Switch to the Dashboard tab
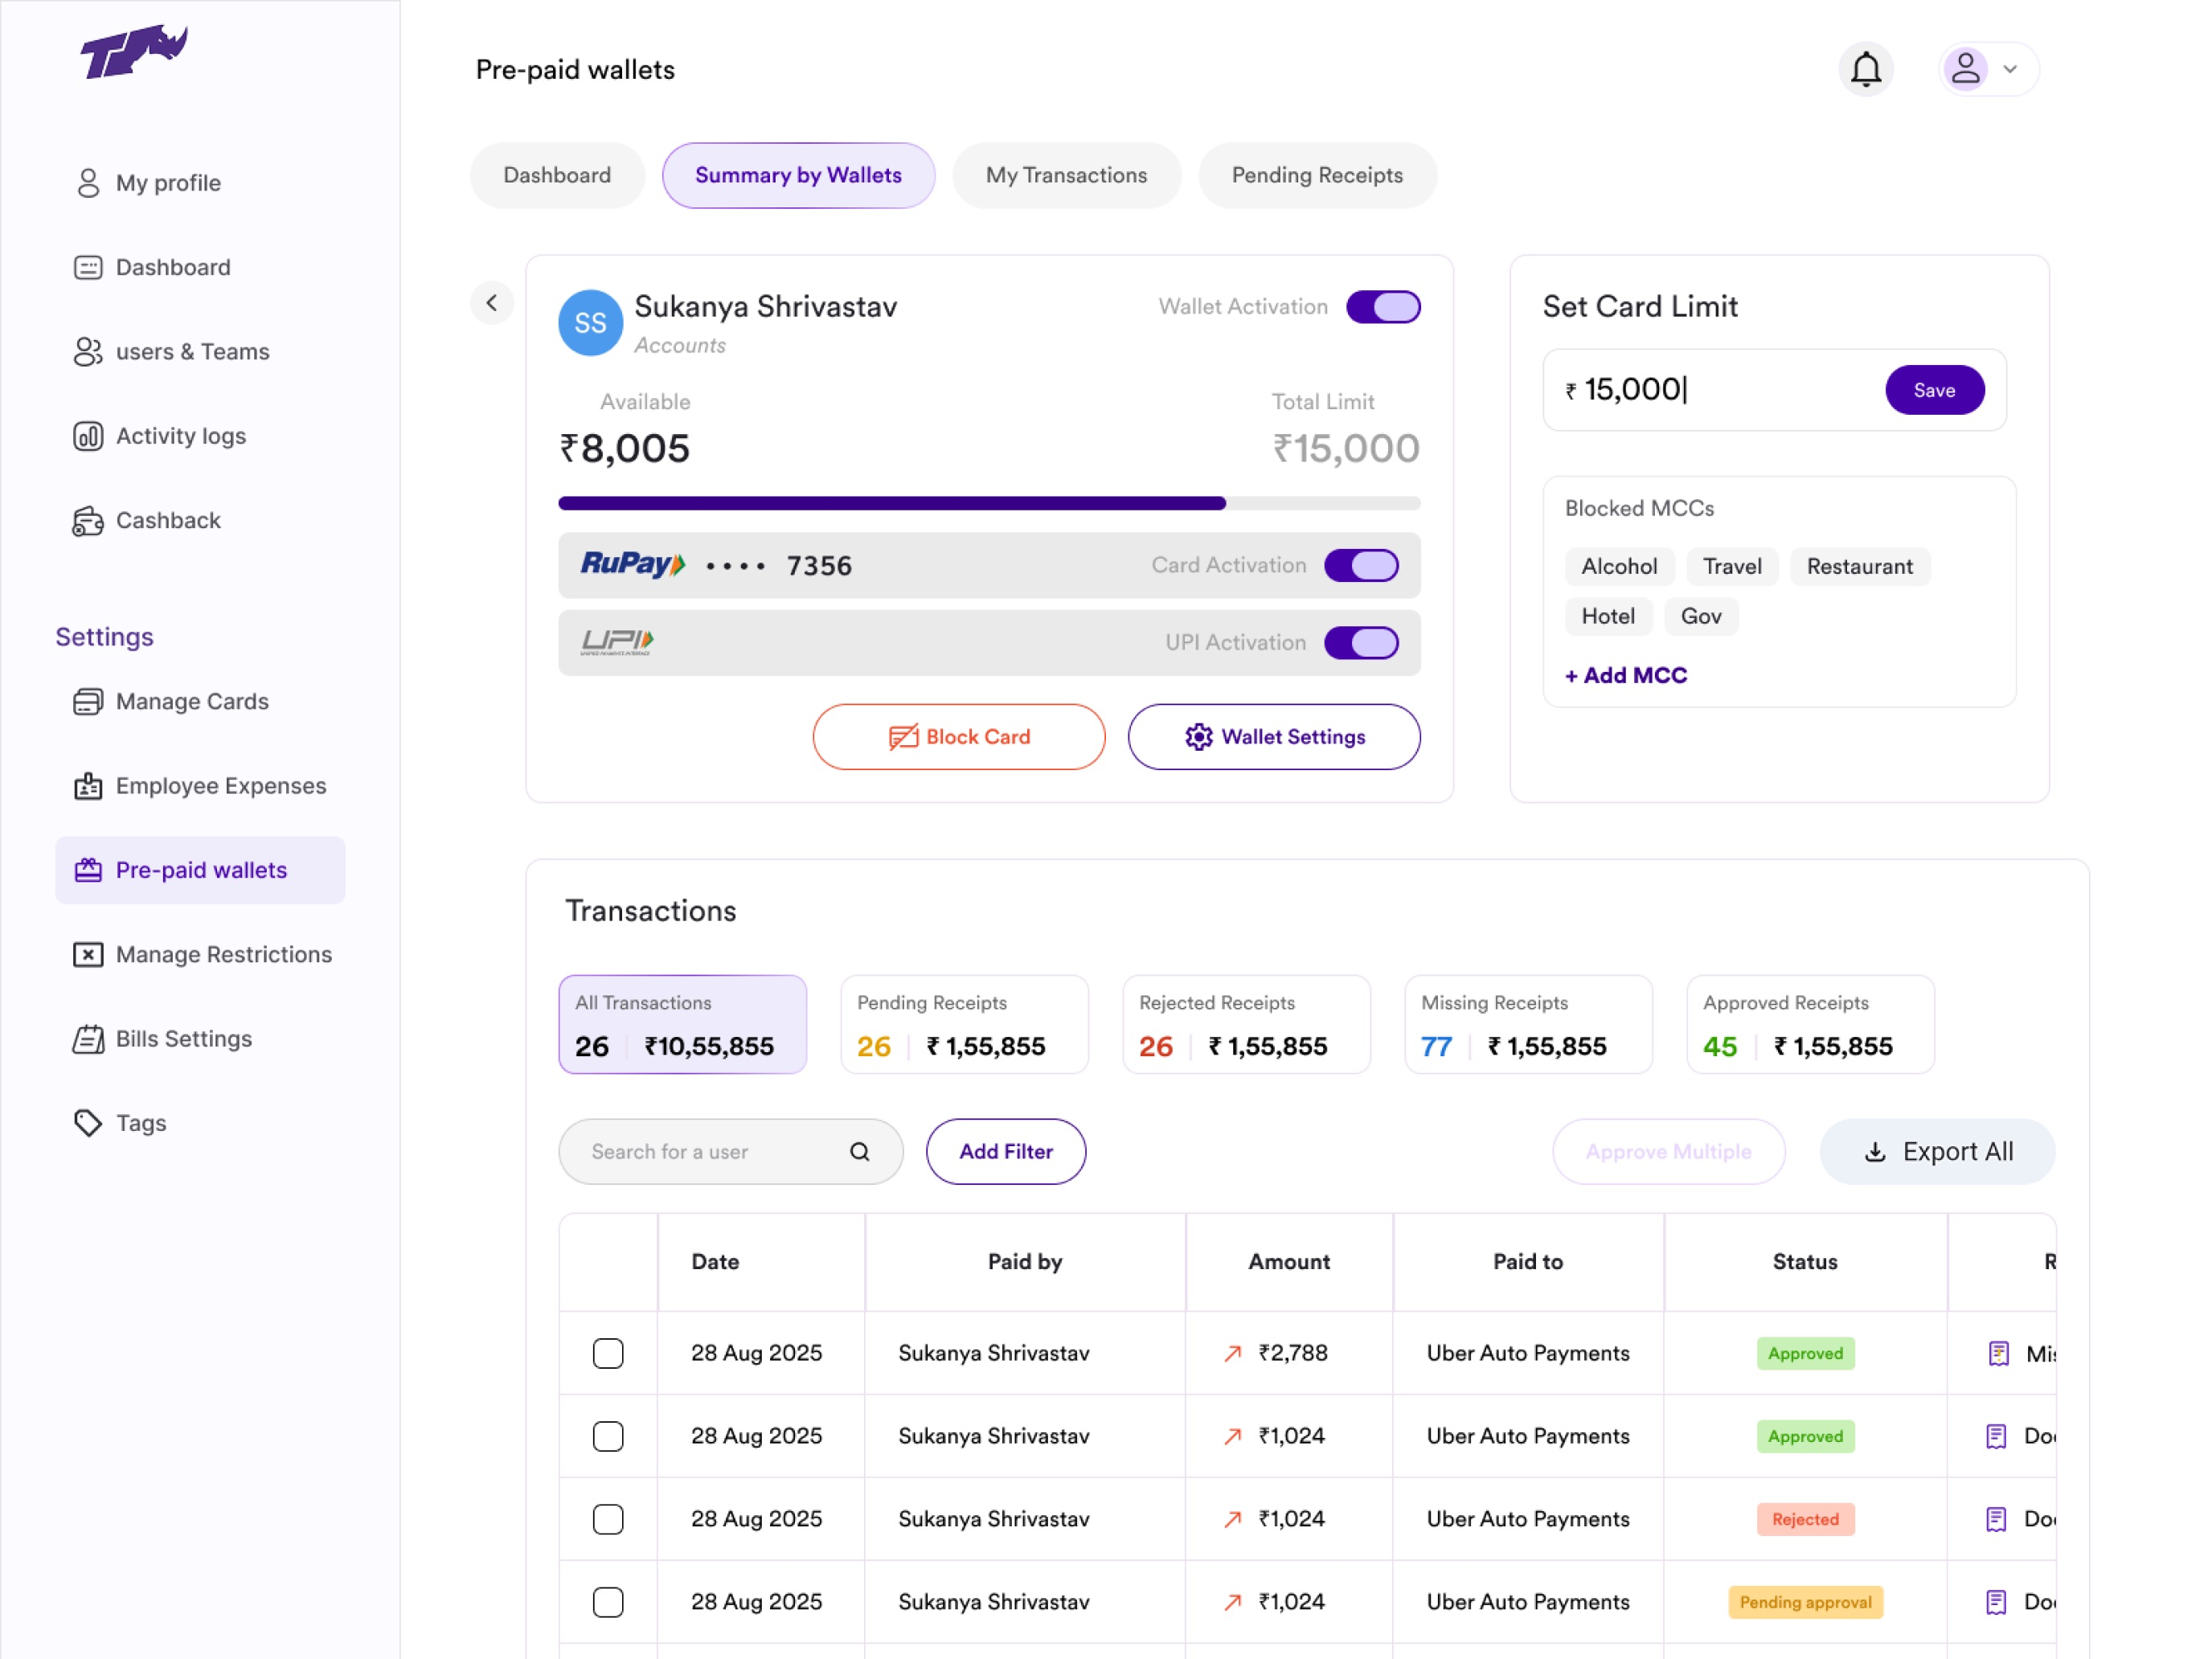 pyautogui.click(x=557, y=175)
